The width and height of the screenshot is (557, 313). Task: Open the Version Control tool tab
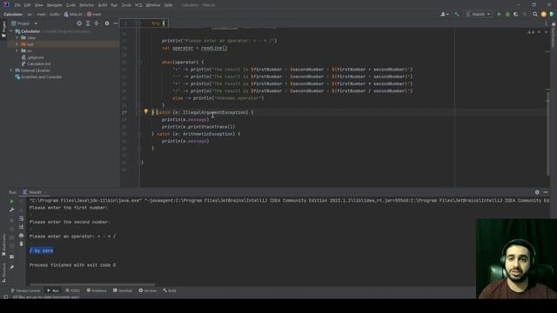25,290
